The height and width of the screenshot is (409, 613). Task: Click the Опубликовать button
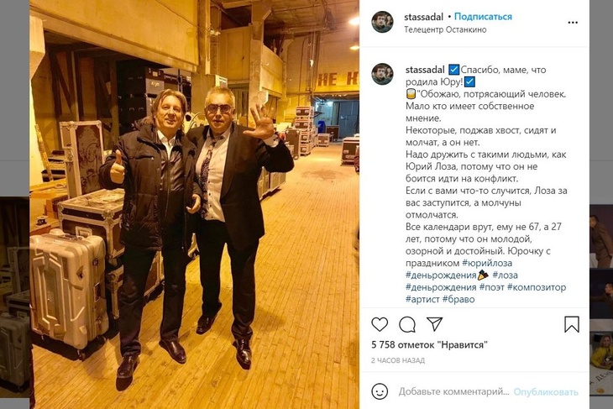[x=545, y=392]
